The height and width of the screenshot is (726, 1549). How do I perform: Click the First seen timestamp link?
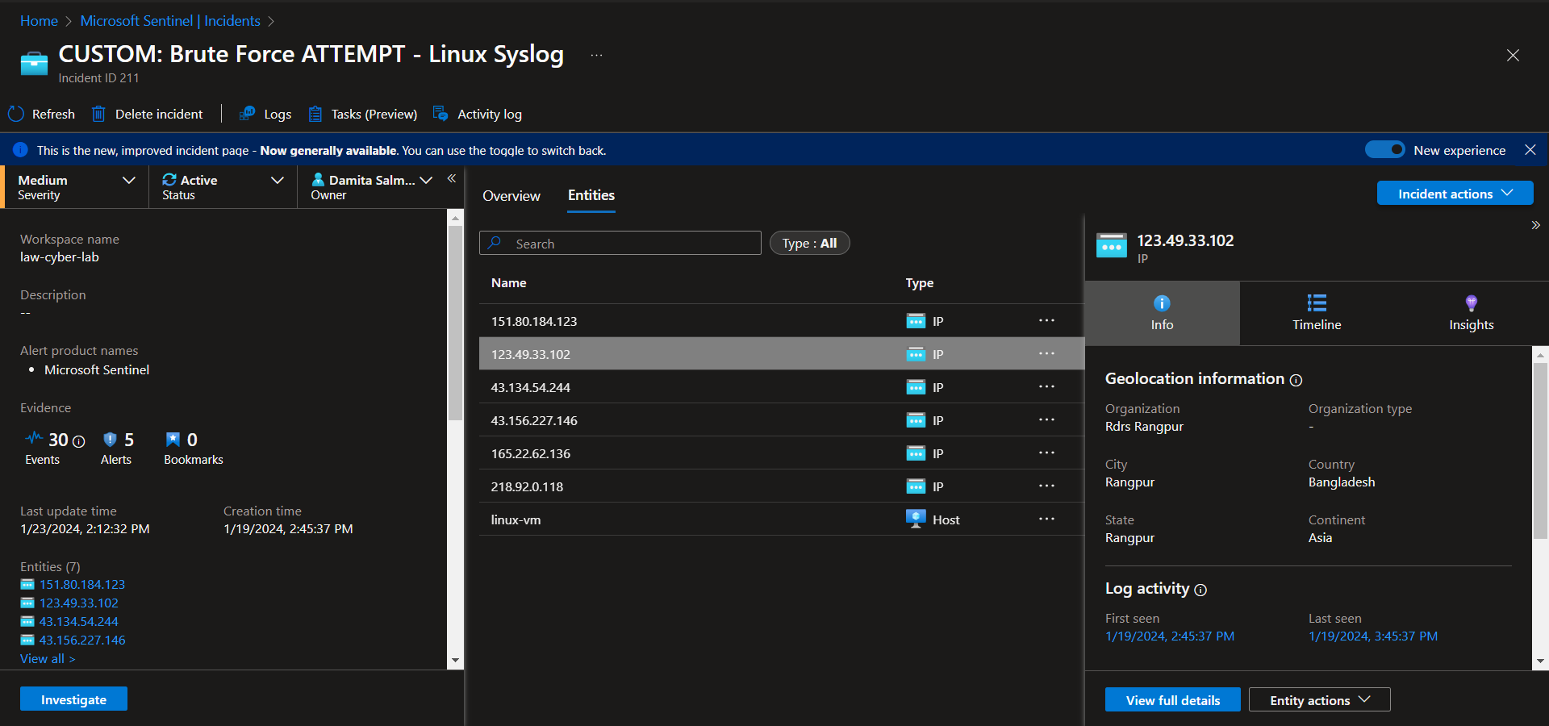click(x=1169, y=636)
